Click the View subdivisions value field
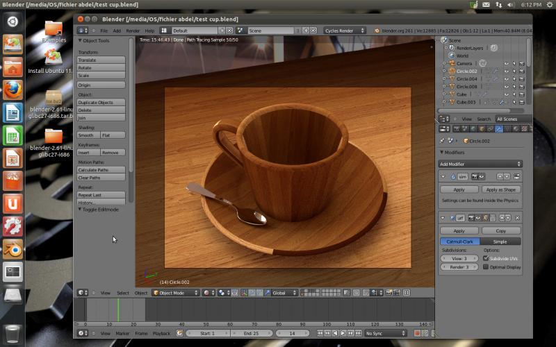This screenshot has height=347, width=556. pyautogui.click(x=459, y=258)
